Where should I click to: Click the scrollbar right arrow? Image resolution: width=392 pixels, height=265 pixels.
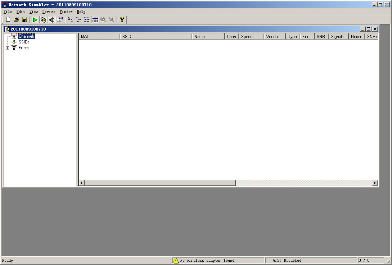click(375, 183)
